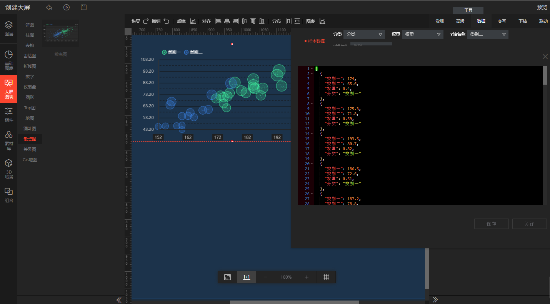Open the 基础图表 basic charts section
Viewport: 550px width, 304px height.
point(9,60)
